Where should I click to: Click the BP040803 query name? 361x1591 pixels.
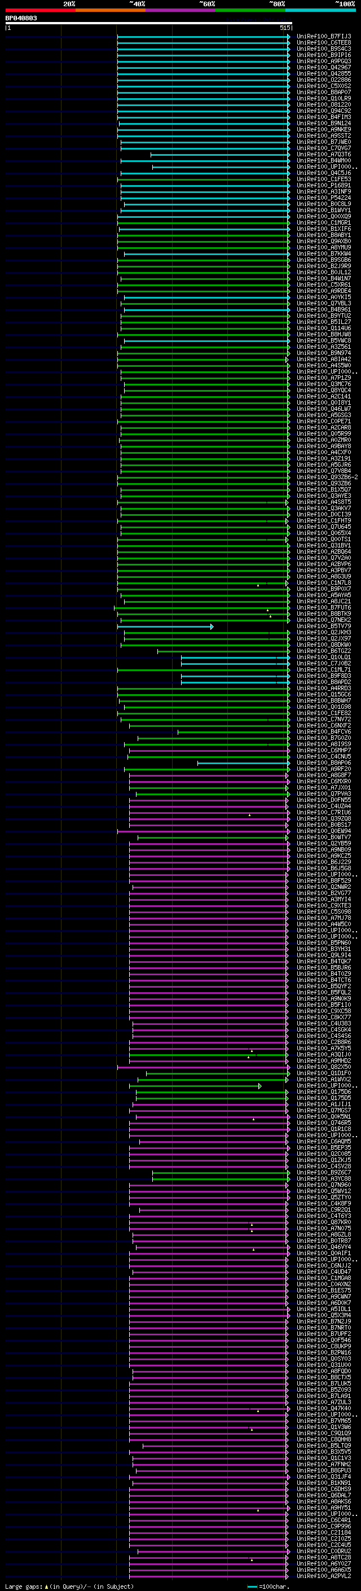pyautogui.click(x=21, y=18)
